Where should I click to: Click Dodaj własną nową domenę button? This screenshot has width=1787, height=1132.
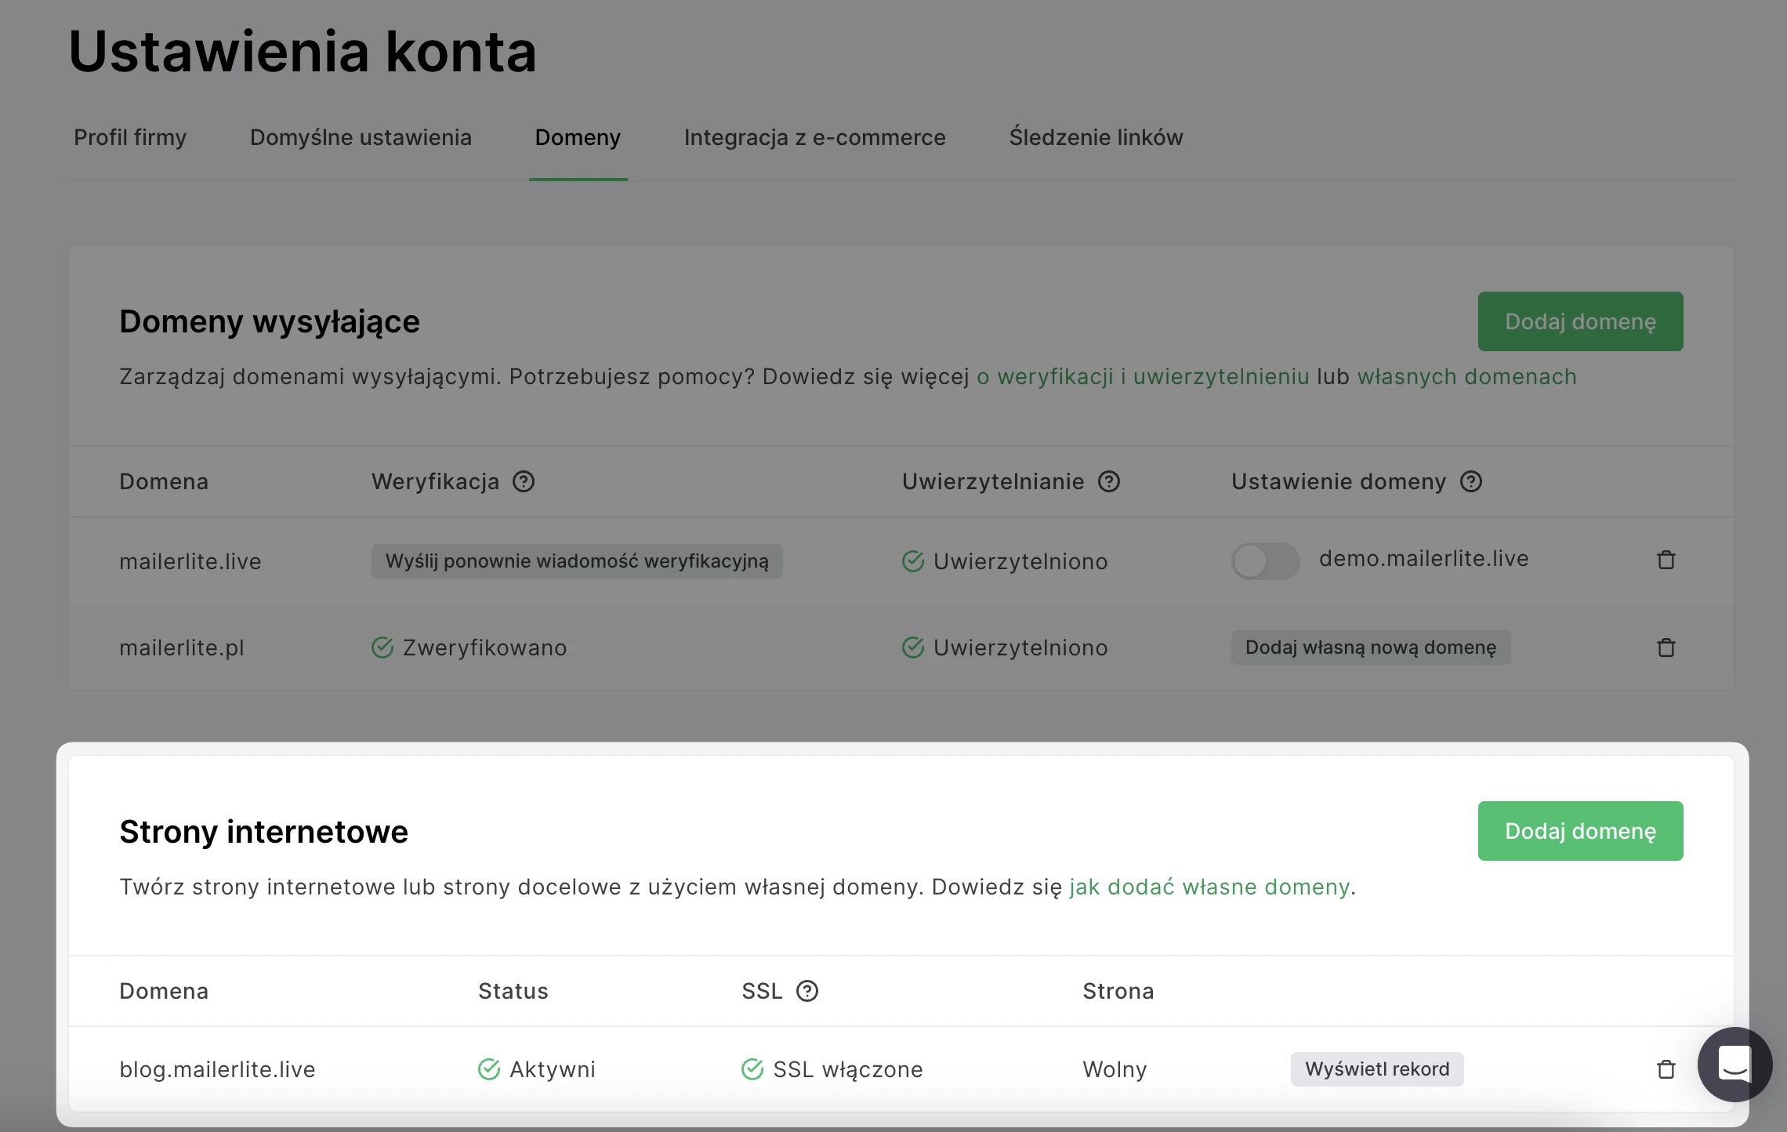(1370, 648)
